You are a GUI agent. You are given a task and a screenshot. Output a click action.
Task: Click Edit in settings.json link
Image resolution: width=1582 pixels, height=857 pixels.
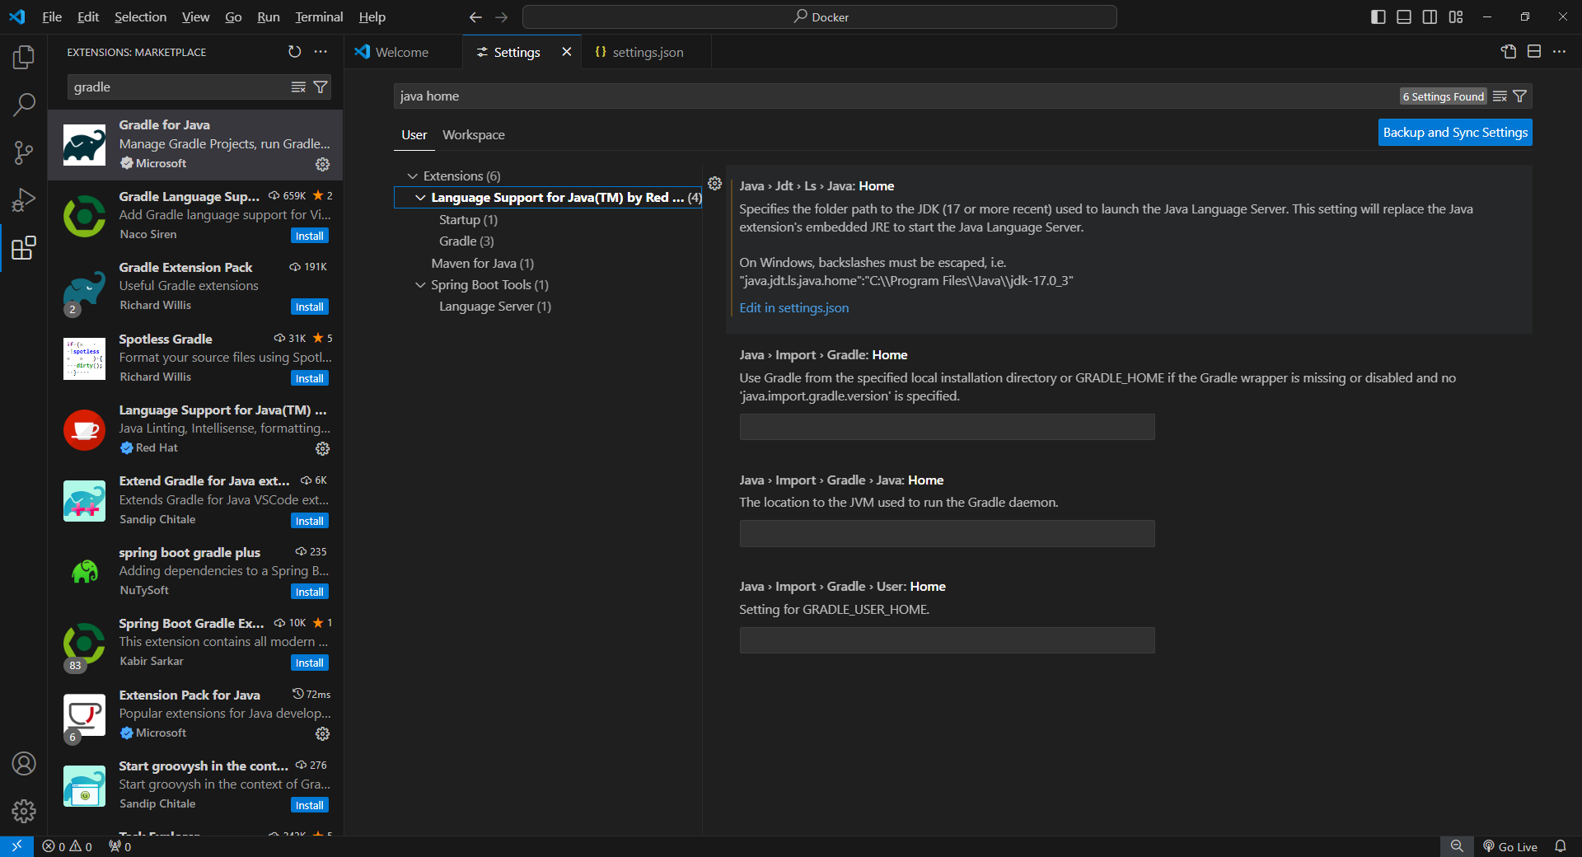click(793, 307)
